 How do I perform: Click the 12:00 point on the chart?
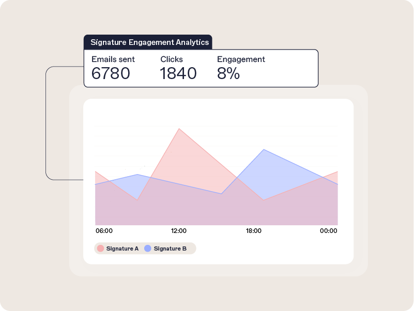tap(178, 231)
